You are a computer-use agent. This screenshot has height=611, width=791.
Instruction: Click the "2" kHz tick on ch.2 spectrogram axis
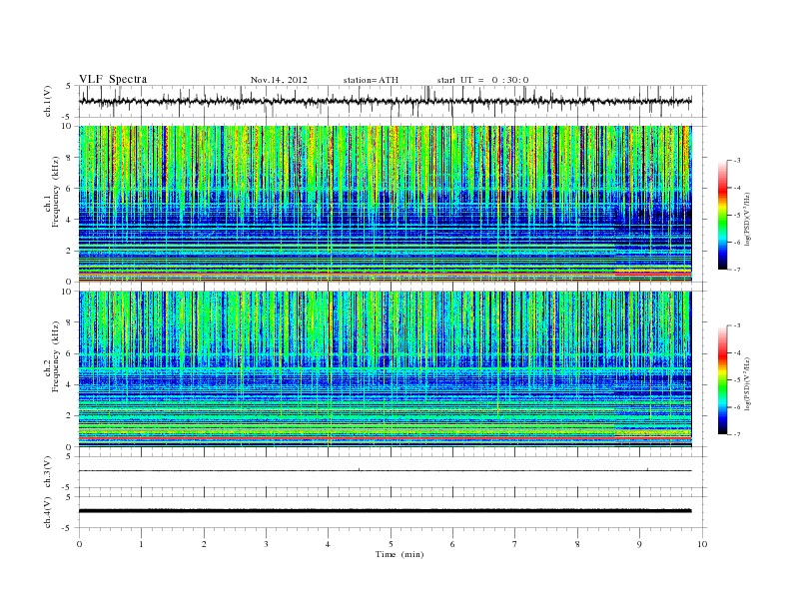click(69, 416)
